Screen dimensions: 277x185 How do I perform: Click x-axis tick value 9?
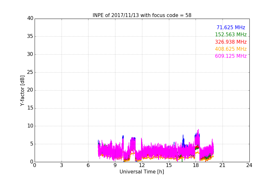(115, 165)
